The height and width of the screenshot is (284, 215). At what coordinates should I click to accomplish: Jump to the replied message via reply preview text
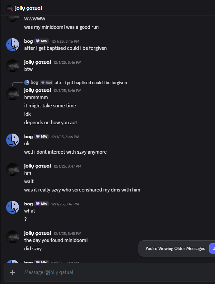pyautogui.click(x=90, y=82)
